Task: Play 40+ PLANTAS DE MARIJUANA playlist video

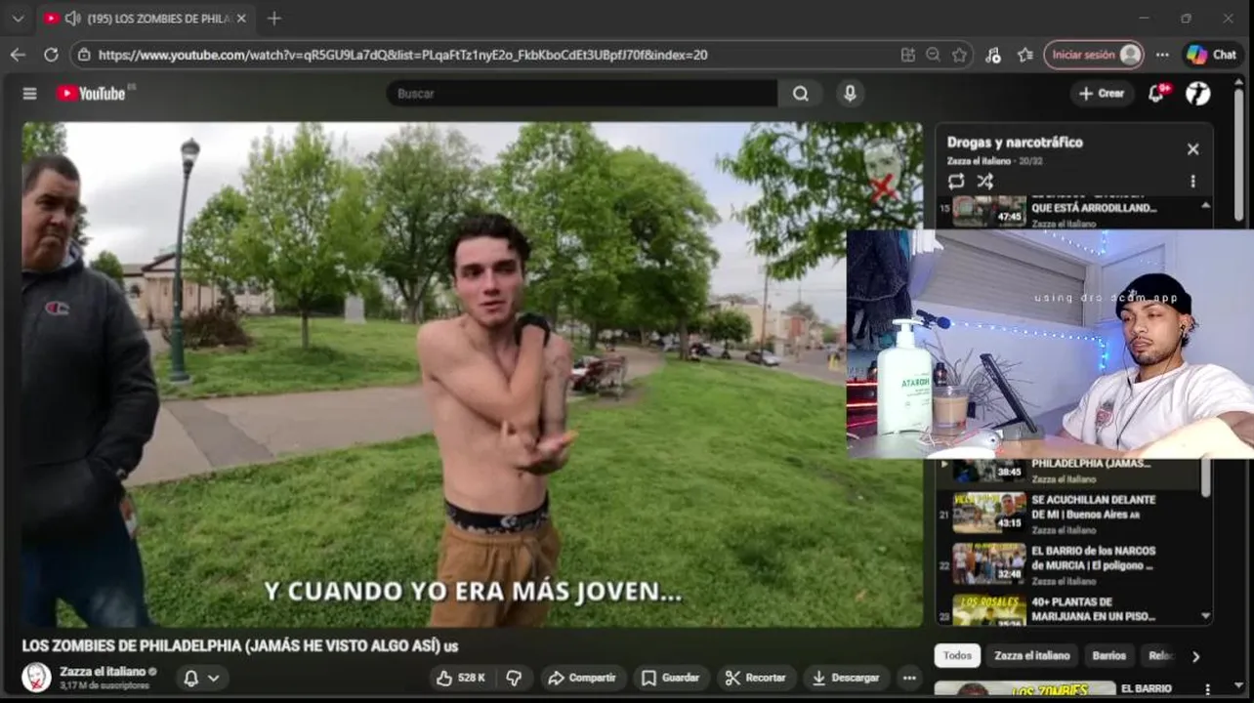Action: [1070, 609]
